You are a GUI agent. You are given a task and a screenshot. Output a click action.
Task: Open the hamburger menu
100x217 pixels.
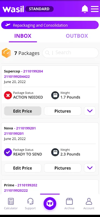point(95,9)
